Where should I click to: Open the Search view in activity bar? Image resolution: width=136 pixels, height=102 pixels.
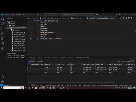pos(3,24)
